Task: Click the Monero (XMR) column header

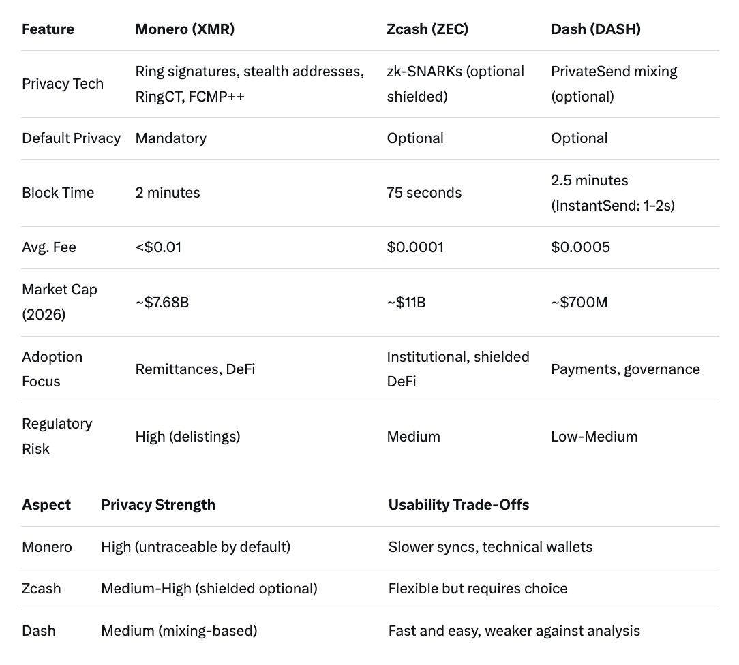Action: 181,29
